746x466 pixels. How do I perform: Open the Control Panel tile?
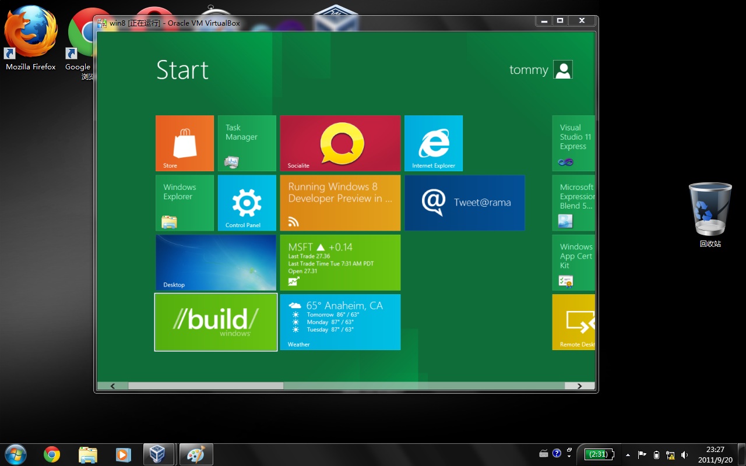click(x=247, y=203)
